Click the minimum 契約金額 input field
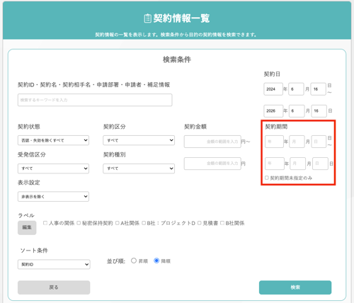The height and width of the screenshot is (303, 354). (212, 142)
